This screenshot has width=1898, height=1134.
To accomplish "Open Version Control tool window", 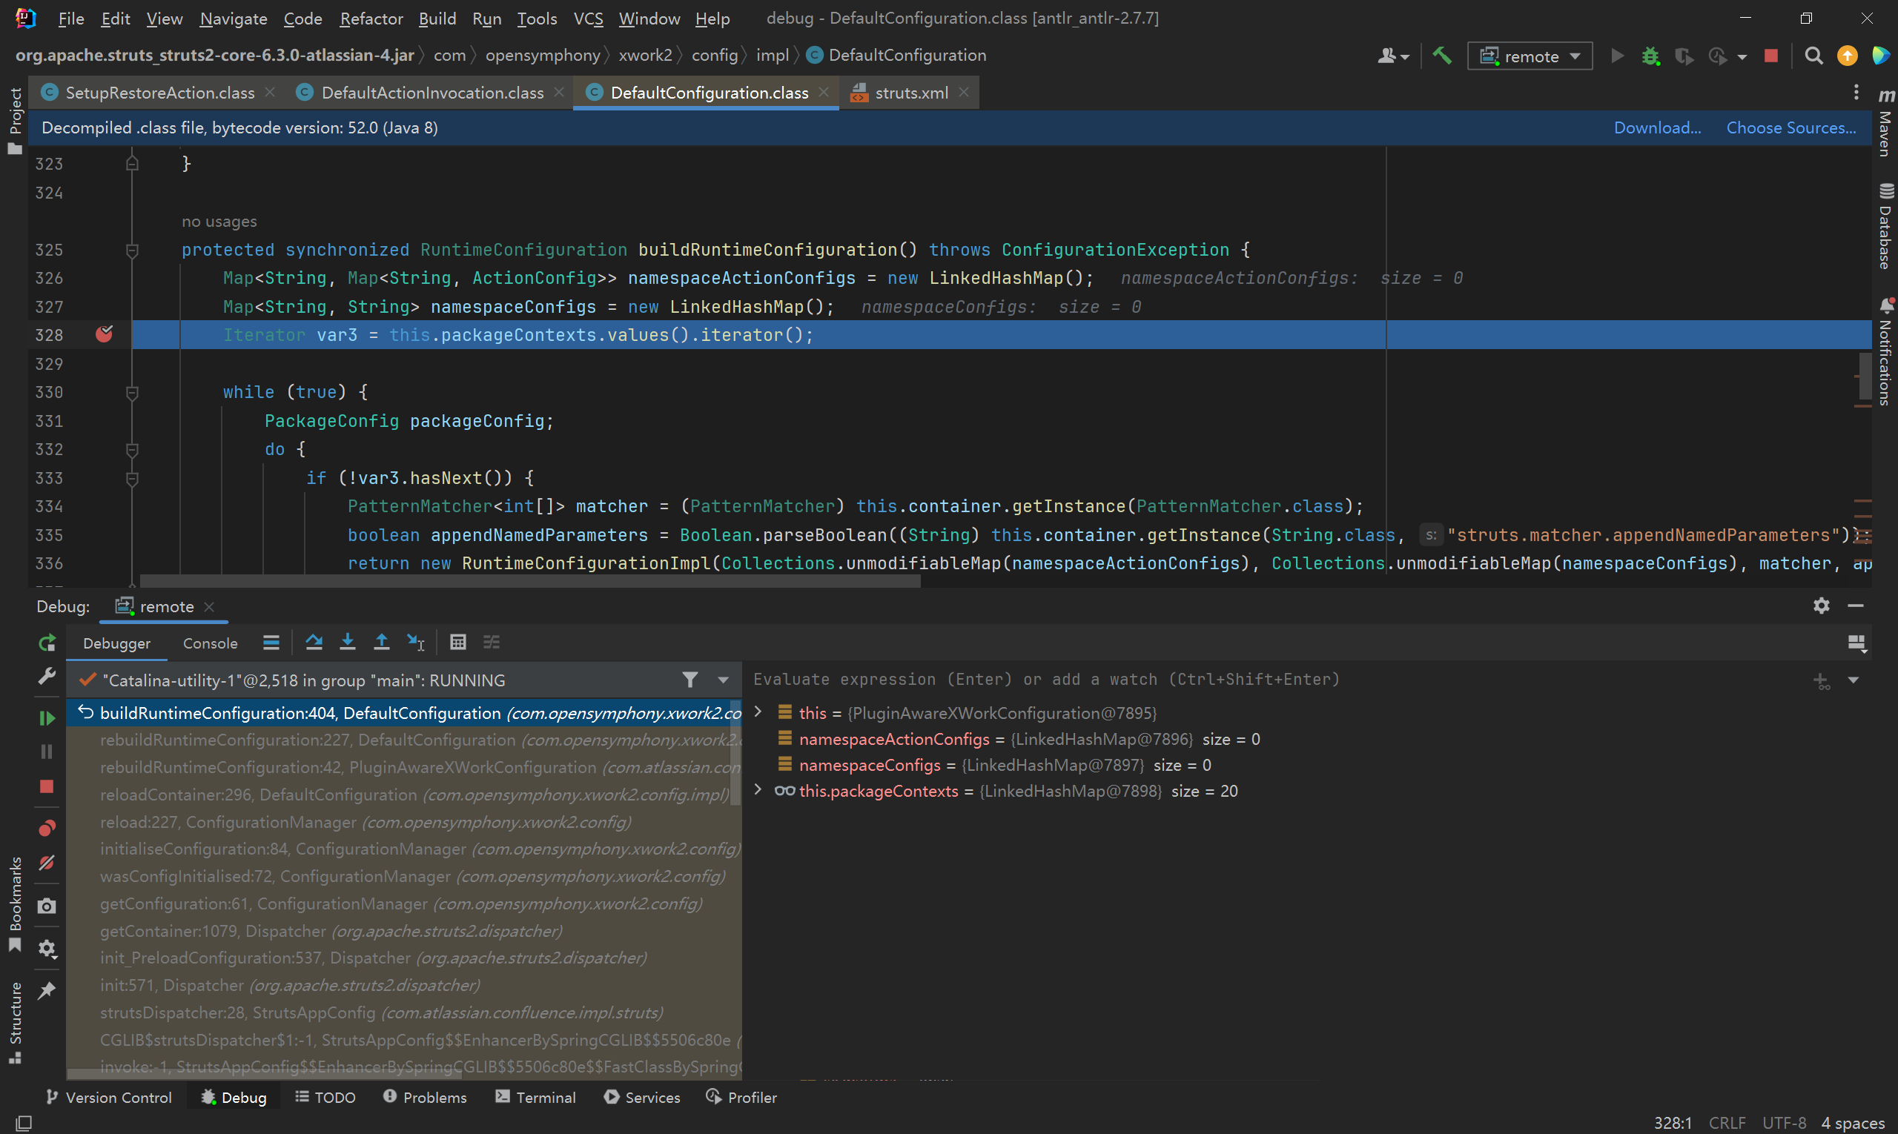I will click(x=108, y=1098).
